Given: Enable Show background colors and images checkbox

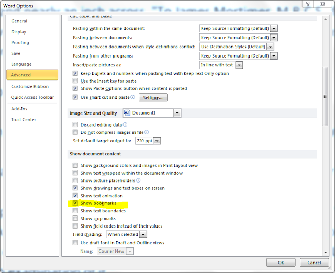Looking at the screenshot, I should point(75,165).
